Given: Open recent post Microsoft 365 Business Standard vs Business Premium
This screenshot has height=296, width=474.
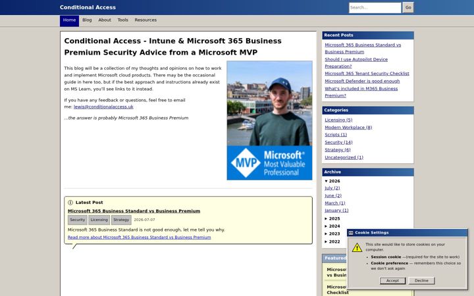Looking at the screenshot, I should pos(363,48).
